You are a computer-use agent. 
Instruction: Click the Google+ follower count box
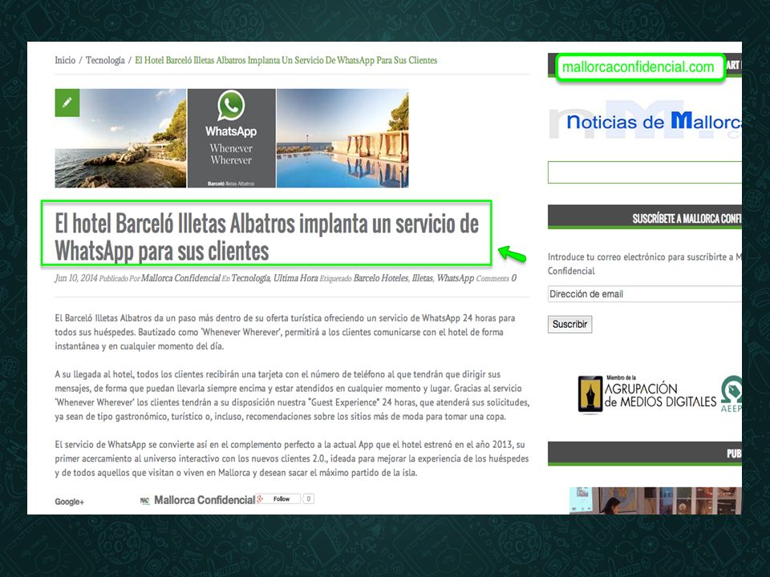pyautogui.click(x=308, y=499)
